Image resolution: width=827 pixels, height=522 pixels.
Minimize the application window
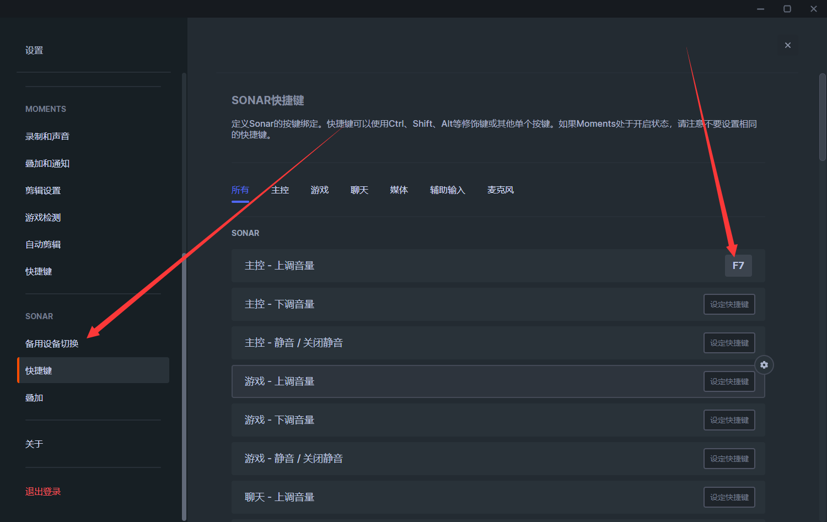coord(761,9)
